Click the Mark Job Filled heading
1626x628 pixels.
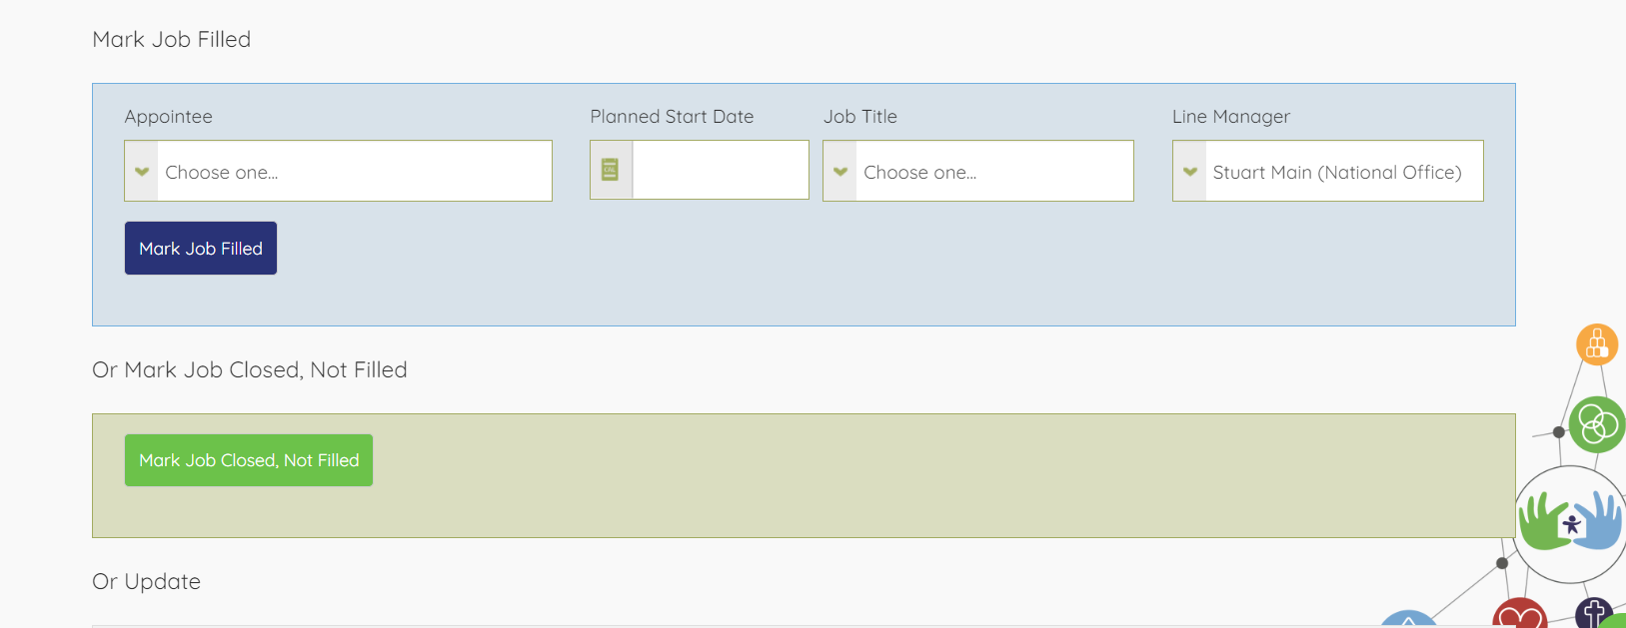pos(172,39)
